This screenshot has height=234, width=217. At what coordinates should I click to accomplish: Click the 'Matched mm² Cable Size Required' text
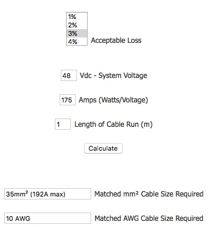(149, 194)
